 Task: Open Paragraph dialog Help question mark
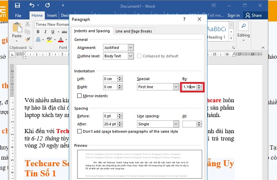(x=184, y=19)
